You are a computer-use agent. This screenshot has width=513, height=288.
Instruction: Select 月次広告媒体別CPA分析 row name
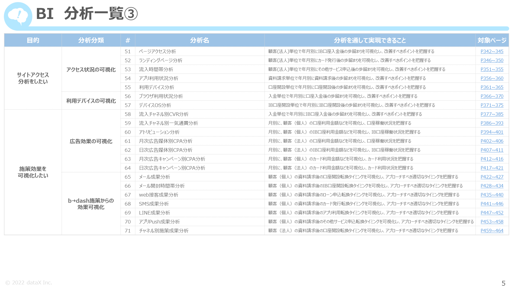165,141
